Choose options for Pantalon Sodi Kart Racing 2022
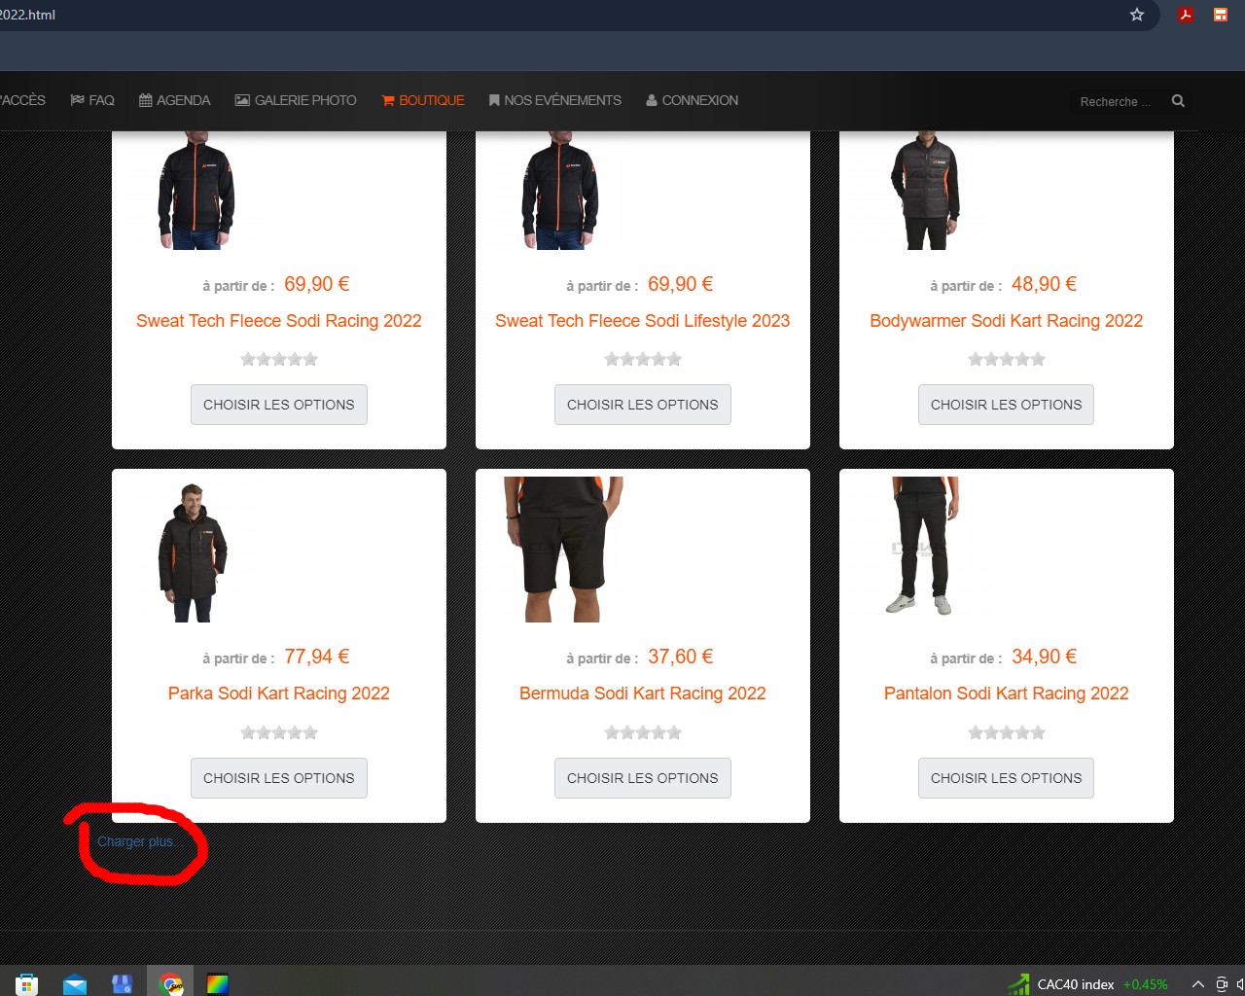The image size is (1245, 996). click(x=1007, y=778)
